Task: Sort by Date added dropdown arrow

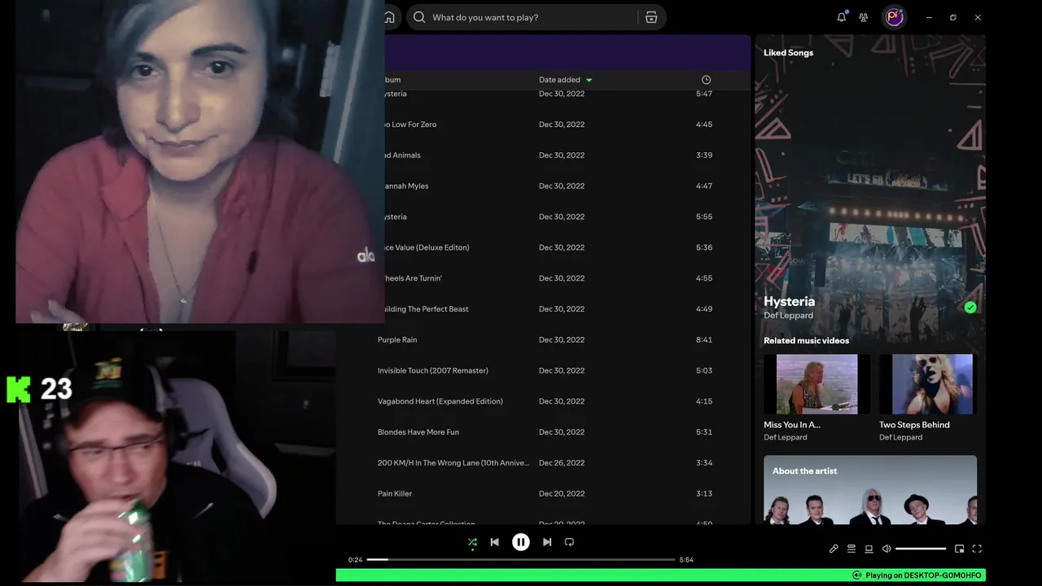Action: [x=589, y=80]
